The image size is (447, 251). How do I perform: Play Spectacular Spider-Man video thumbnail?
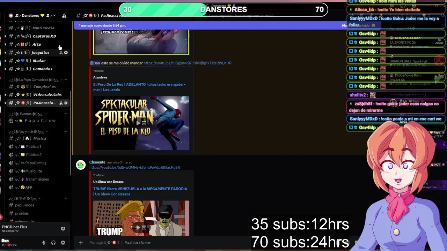coord(141,123)
